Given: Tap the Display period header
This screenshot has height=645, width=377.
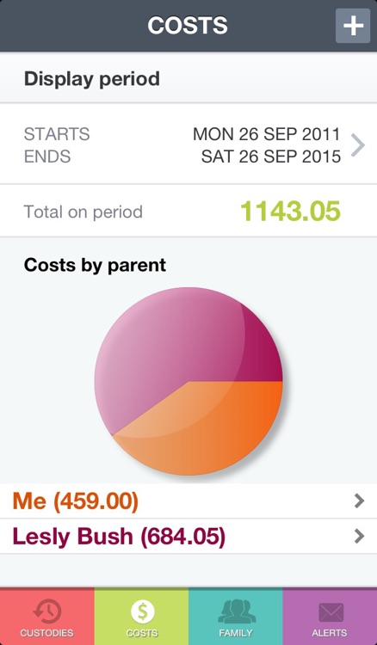Looking at the screenshot, I should click(92, 78).
